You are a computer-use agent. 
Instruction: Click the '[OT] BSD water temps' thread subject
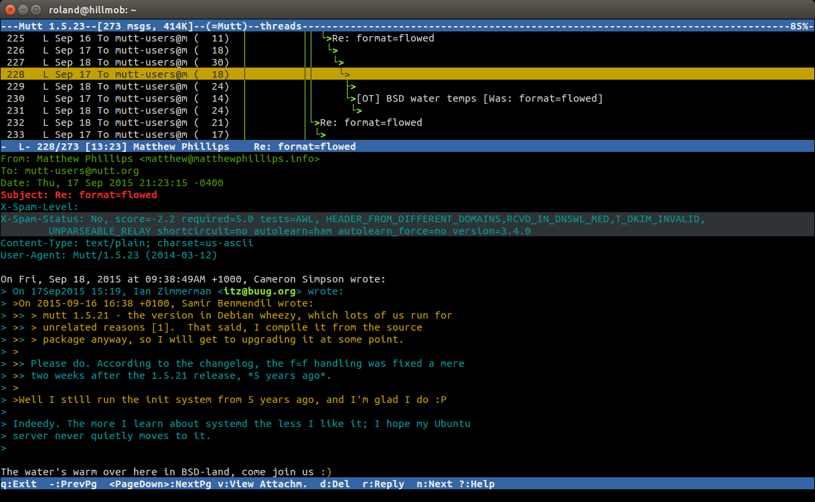(479, 98)
